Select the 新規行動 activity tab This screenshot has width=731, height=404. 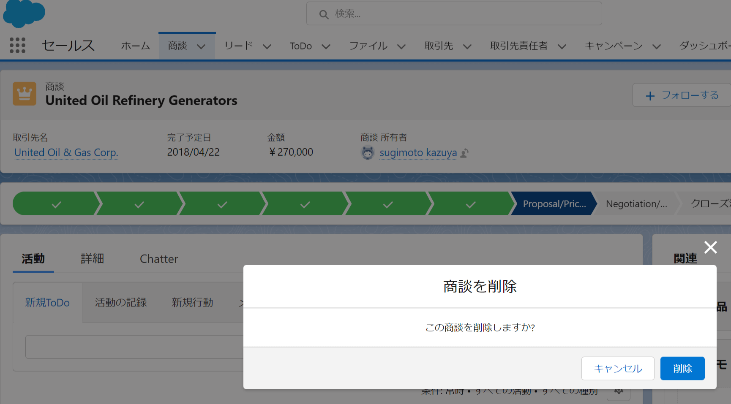click(x=192, y=303)
